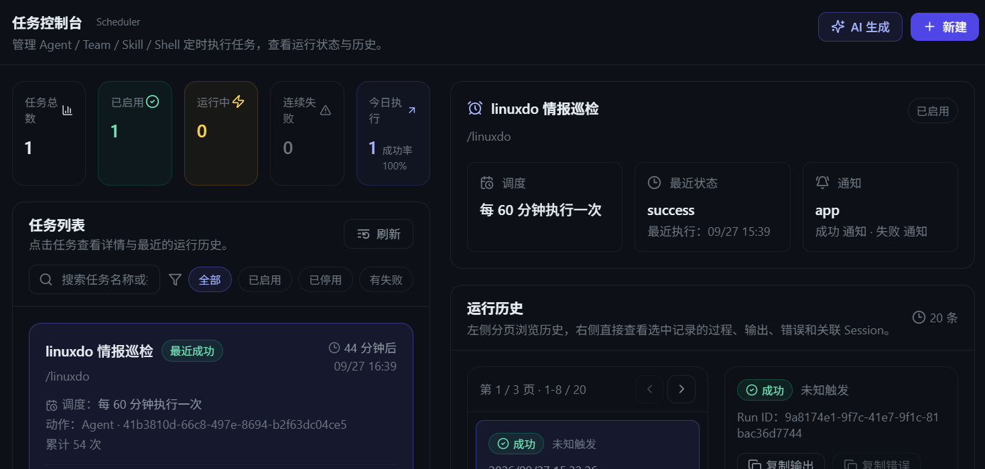Click 成功 通知 · 失败 通知 text
The image size is (985, 469).
[x=871, y=232]
